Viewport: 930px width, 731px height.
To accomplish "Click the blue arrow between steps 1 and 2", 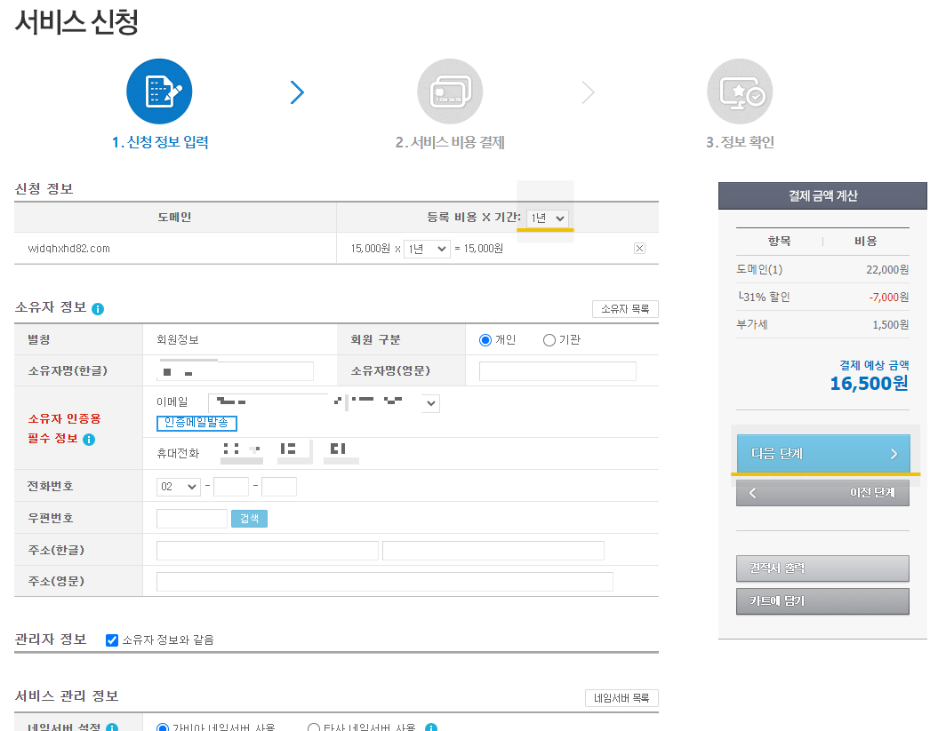I will click(297, 92).
